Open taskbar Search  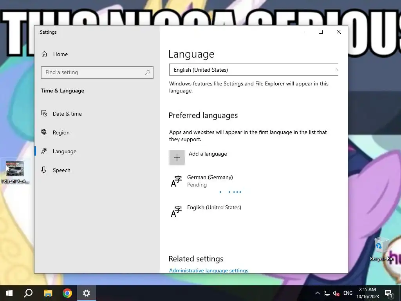[x=28, y=293]
